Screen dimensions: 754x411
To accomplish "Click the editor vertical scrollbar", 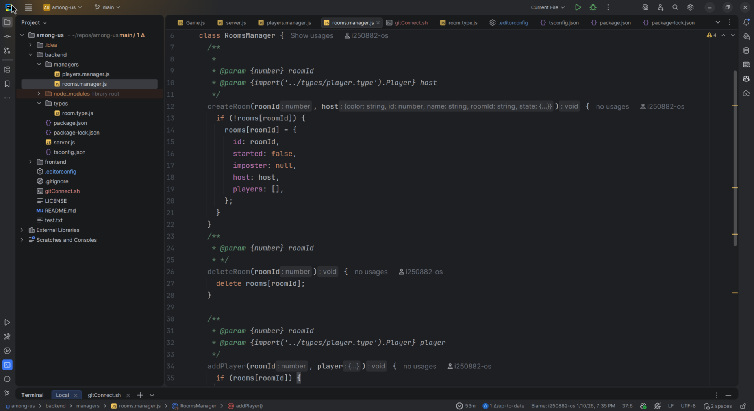I will point(735,157).
